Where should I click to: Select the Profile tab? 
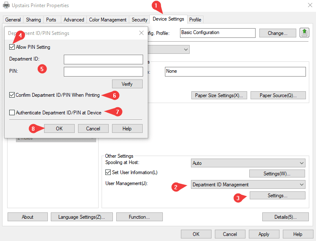click(195, 20)
